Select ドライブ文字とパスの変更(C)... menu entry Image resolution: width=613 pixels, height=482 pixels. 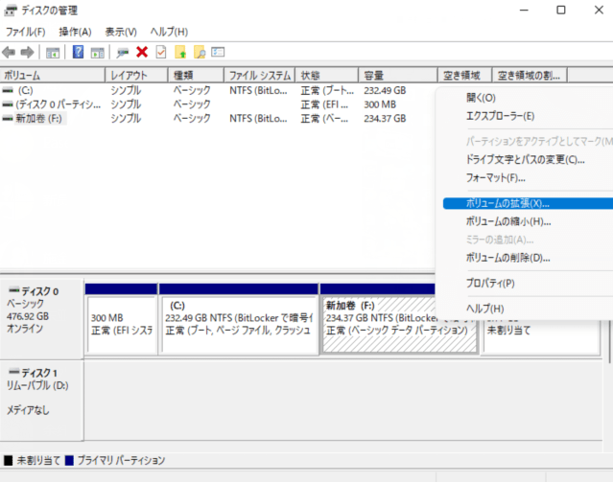(x=524, y=160)
